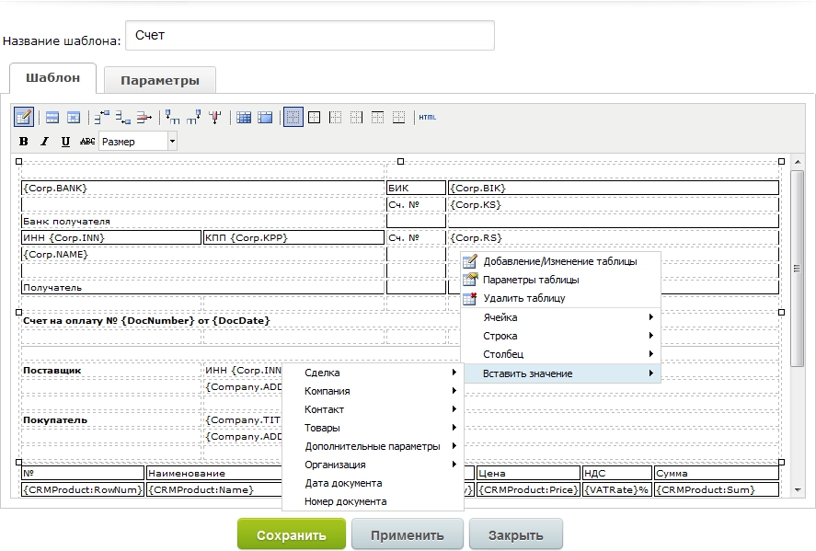Toggle italic formatting

[x=44, y=142]
